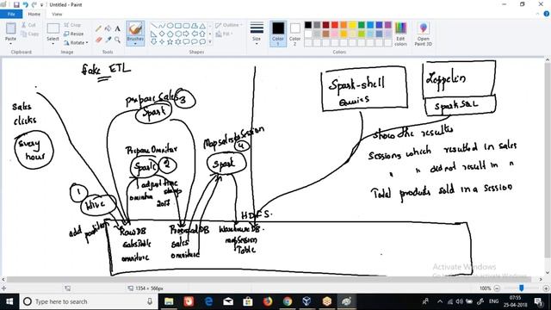
Task: Pick the Oval shape
Action: pos(170,26)
